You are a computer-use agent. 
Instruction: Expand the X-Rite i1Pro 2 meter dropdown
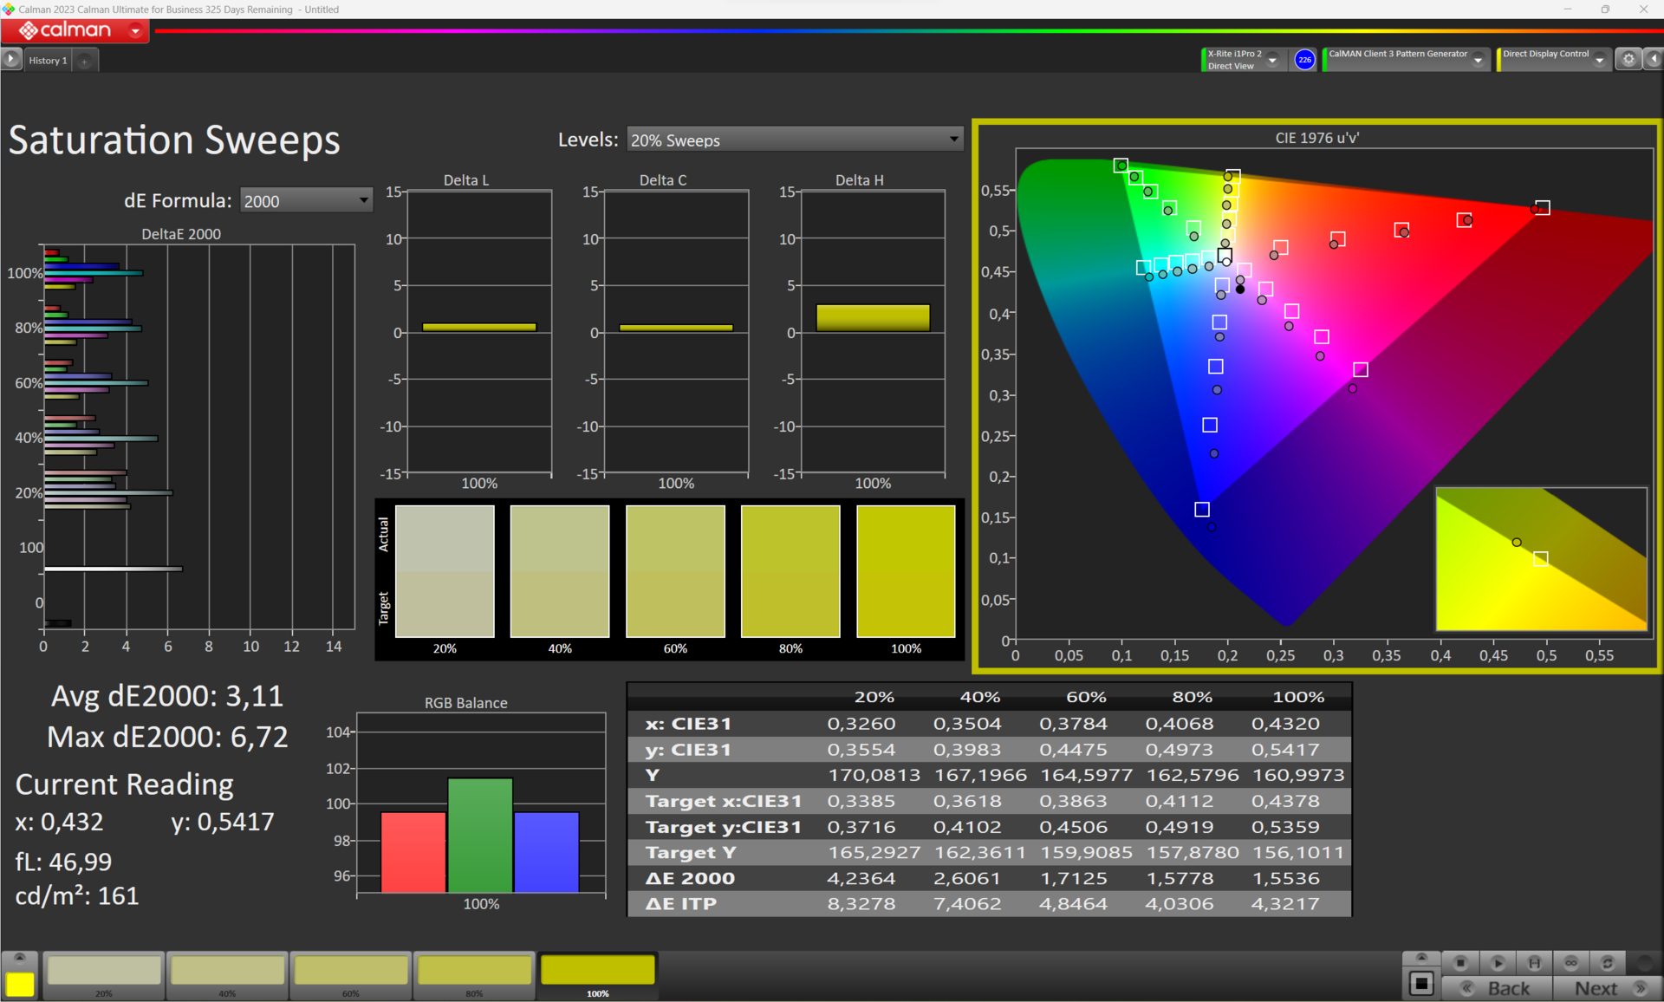click(1272, 60)
